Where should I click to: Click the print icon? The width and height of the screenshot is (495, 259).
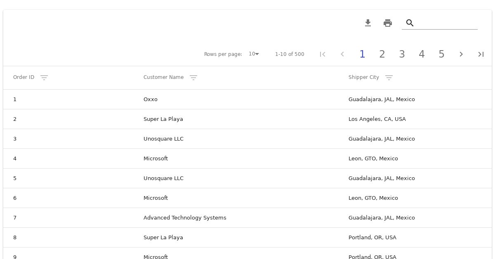click(x=388, y=23)
